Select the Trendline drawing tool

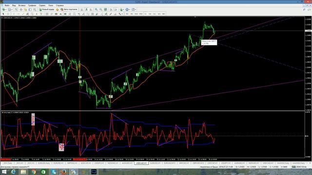[23, 14]
